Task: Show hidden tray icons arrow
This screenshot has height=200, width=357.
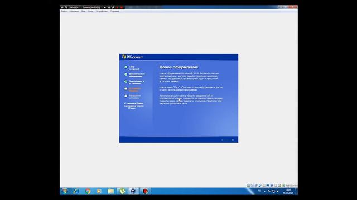Action: pos(264,191)
